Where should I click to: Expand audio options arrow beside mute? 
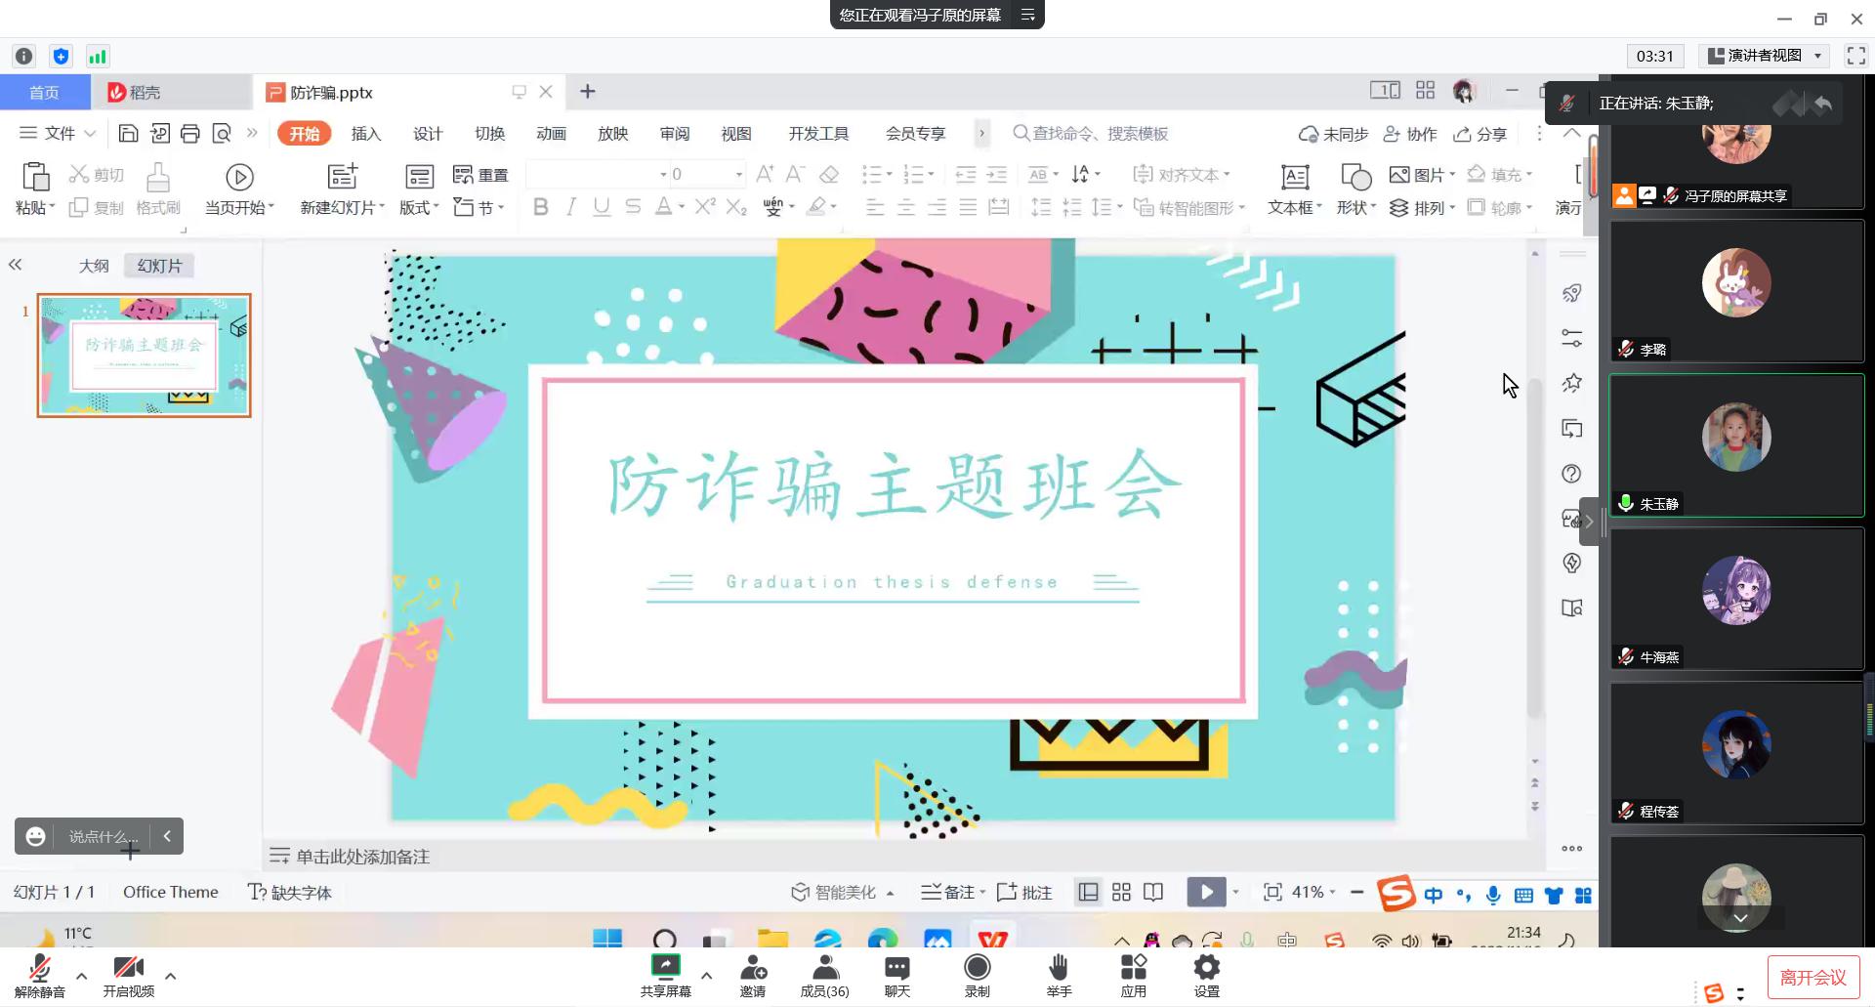click(x=82, y=976)
